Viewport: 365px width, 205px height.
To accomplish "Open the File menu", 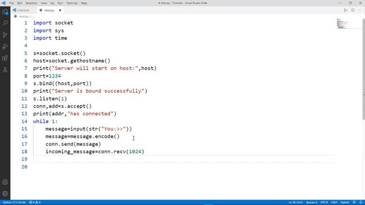I will (x=11, y=3).
